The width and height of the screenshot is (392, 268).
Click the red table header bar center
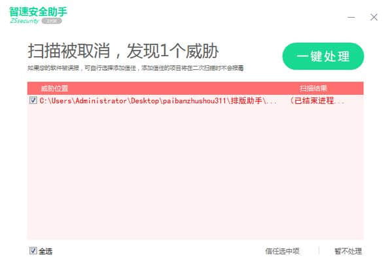point(195,88)
